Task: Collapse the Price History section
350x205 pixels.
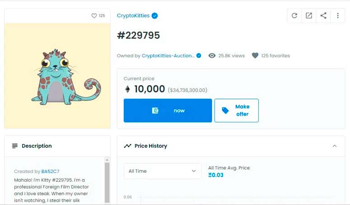Action: click(x=335, y=146)
